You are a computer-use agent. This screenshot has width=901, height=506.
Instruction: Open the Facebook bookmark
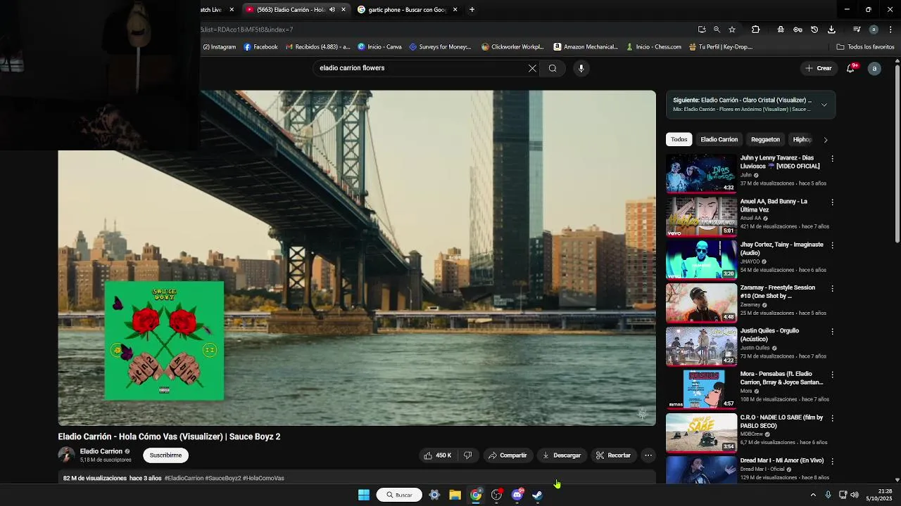pos(260,47)
